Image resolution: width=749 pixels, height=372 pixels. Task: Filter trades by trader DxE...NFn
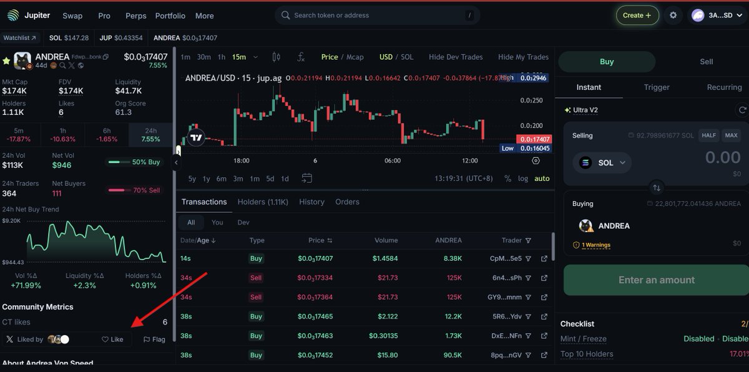coord(528,336)
